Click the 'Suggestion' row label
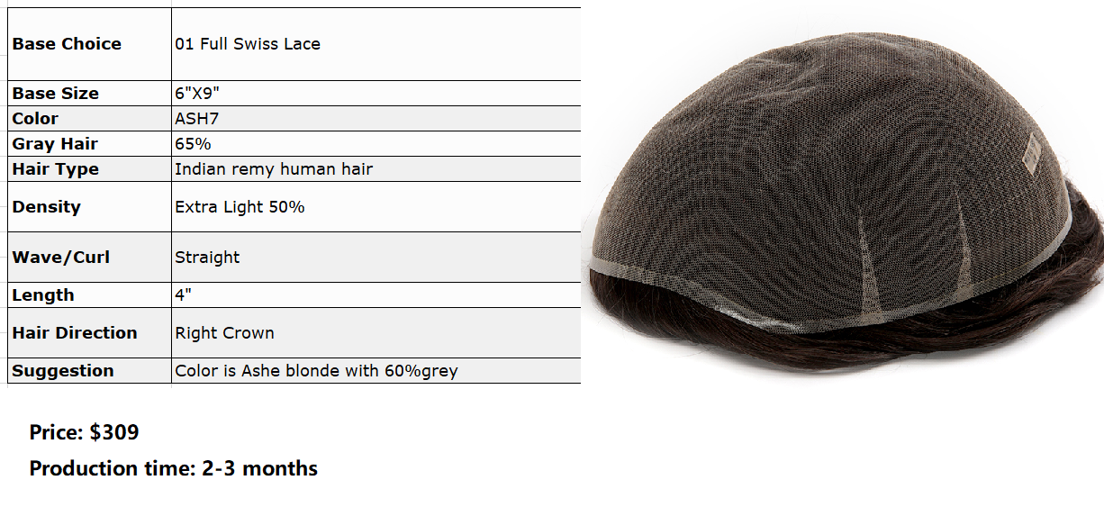Screen dimensions: 1104x516 pyautogui.click(x=63, y=371)
